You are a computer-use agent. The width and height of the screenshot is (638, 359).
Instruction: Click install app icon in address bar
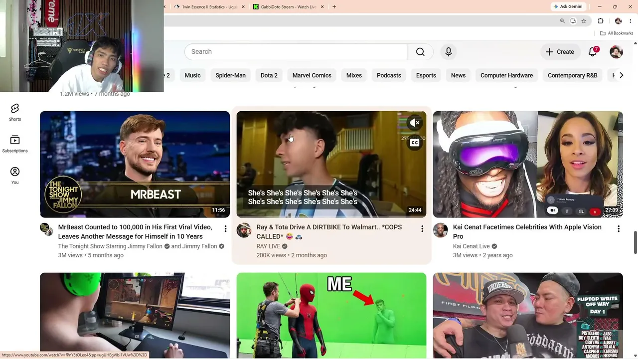[x=573, y=21]
